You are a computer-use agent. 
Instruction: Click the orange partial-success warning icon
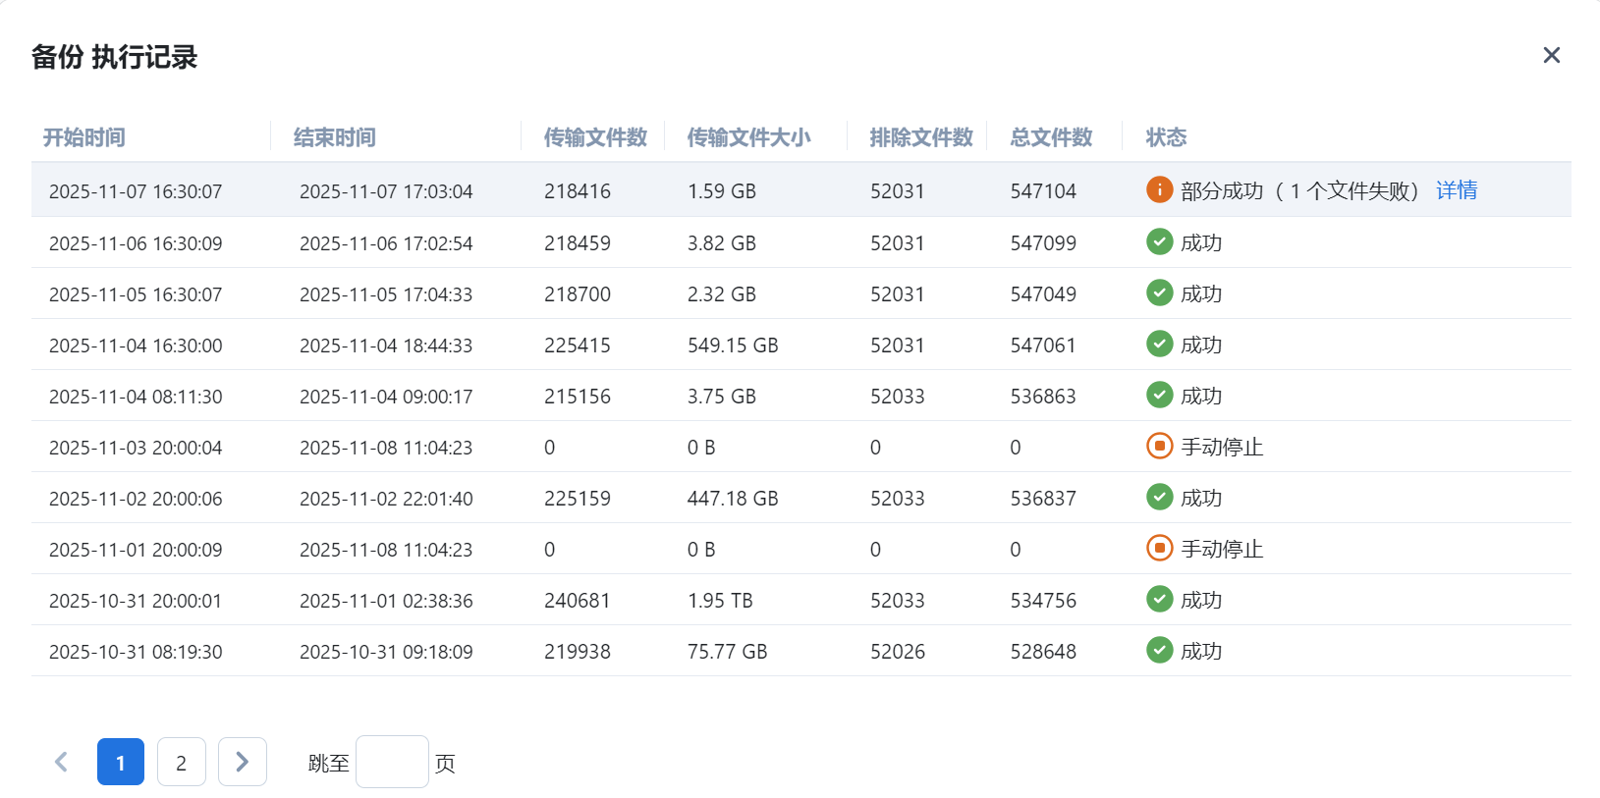pos(1159,189)
